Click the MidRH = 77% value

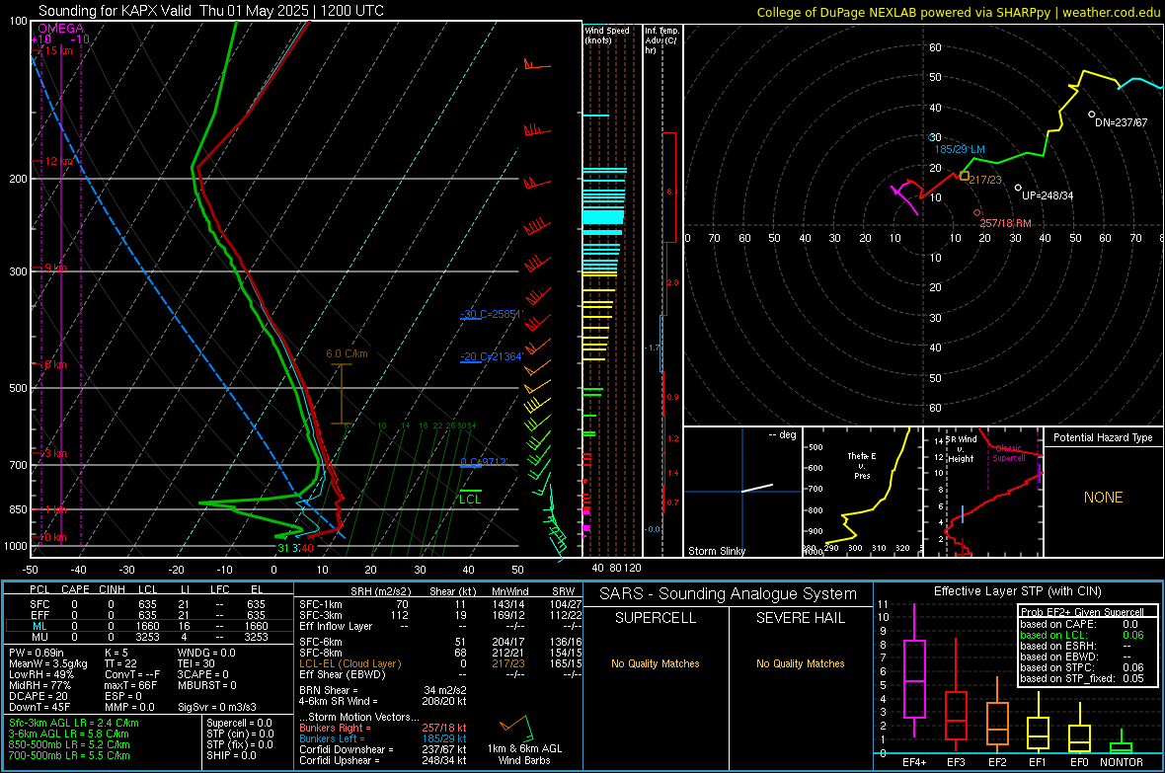pos(40,685)
